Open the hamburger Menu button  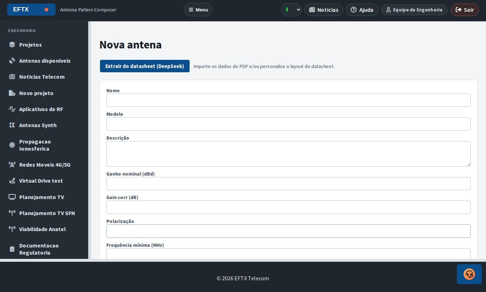pos(198,10)
